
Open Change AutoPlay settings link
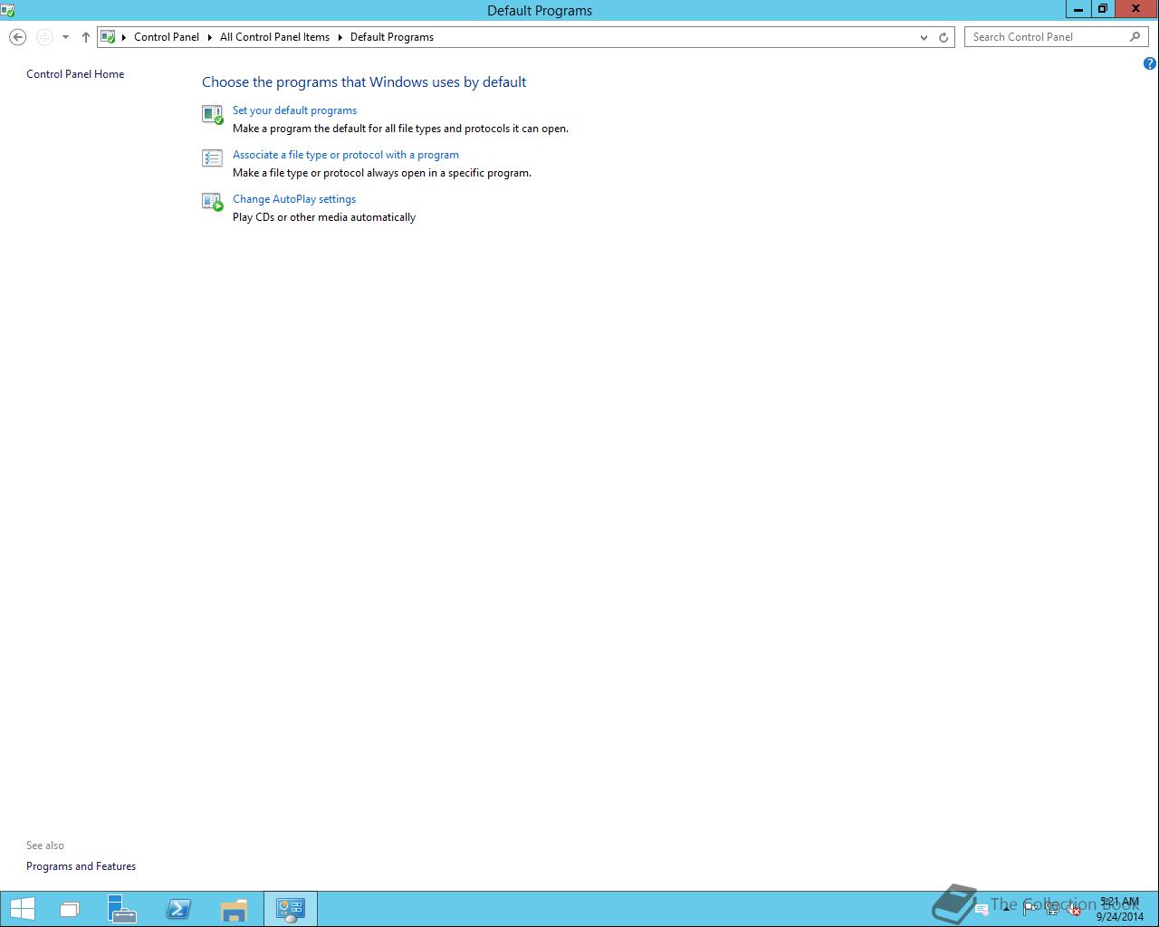pos(294,199)
